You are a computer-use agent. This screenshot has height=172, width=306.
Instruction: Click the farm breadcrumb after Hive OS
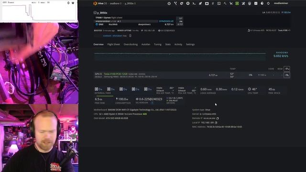(116, 3)
